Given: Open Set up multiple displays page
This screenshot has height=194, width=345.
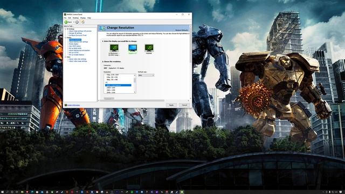Looking at the screenshot, I should [77, 55].
